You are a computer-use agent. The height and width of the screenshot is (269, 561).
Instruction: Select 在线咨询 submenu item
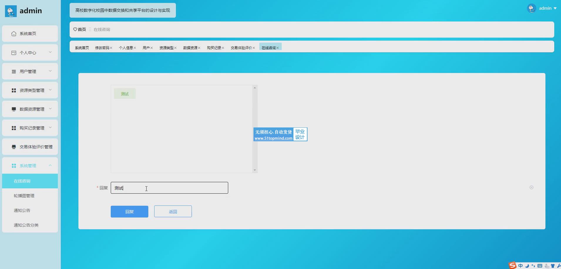[x=30, y=181]
